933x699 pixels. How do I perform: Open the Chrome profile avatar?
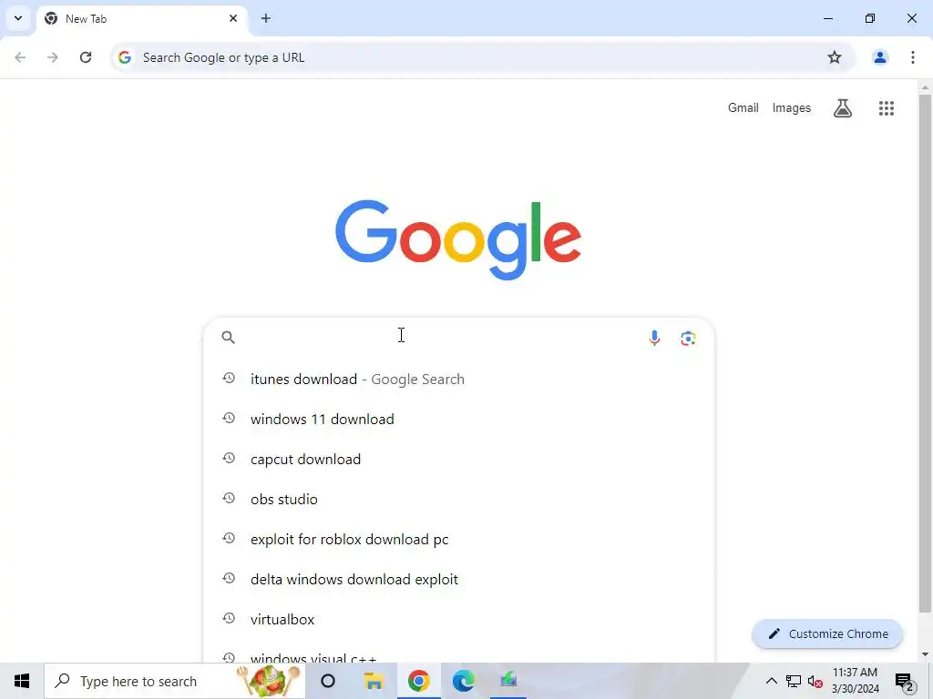(x=880, y=57)
